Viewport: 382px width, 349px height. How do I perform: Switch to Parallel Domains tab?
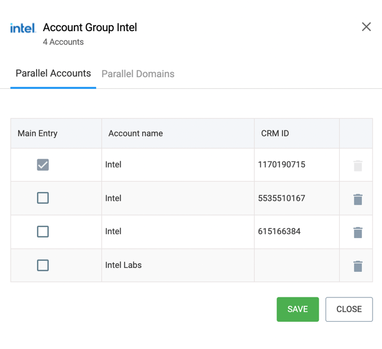click(x=138, y=74)
